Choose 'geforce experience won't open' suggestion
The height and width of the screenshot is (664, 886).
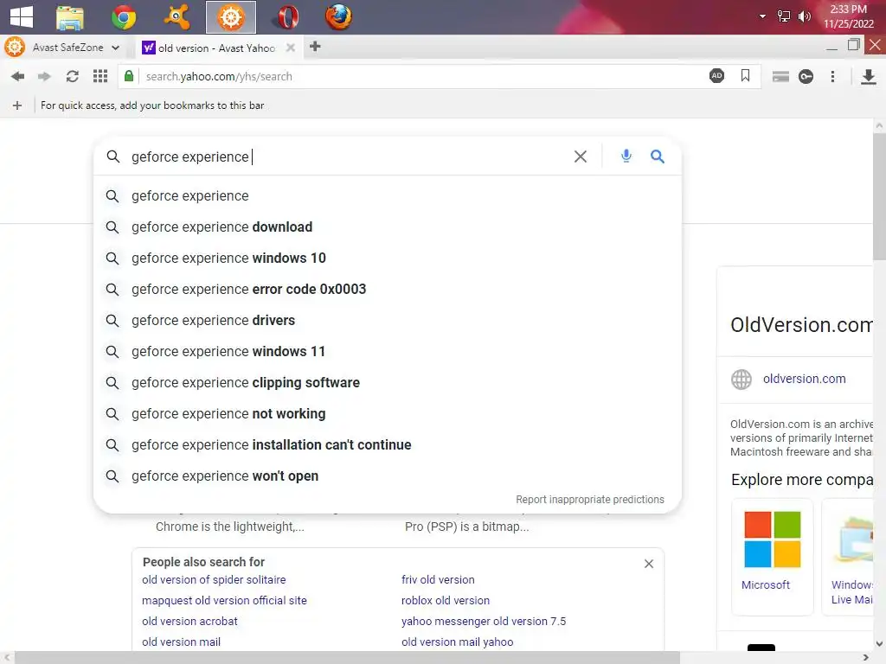pyautogui.click(x=388, y=476)
